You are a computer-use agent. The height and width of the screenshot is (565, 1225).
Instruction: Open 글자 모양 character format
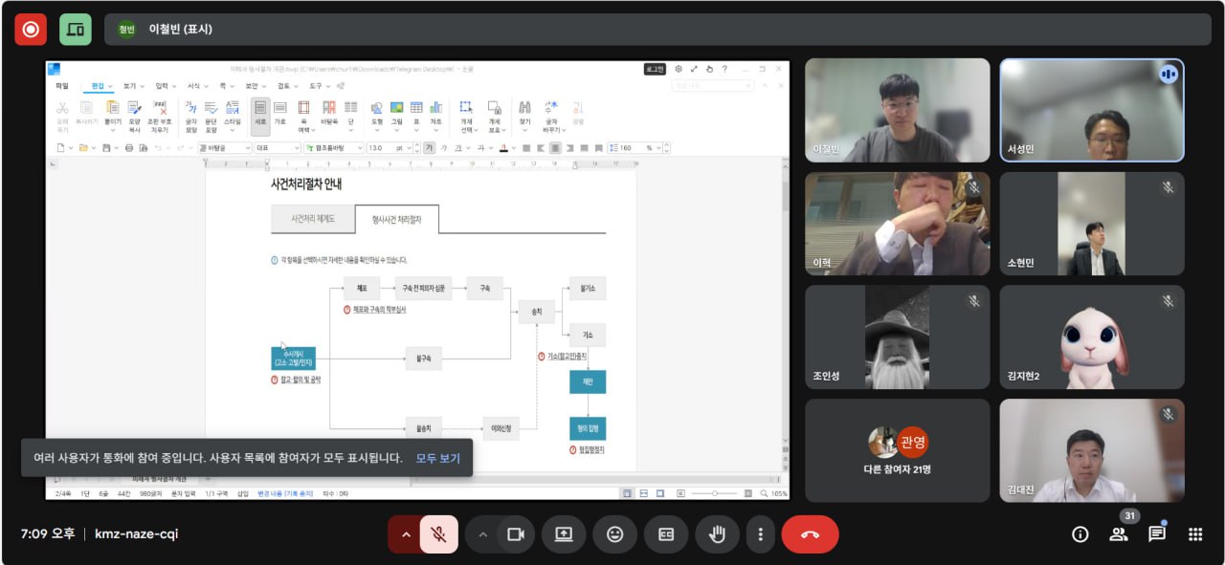190,116
